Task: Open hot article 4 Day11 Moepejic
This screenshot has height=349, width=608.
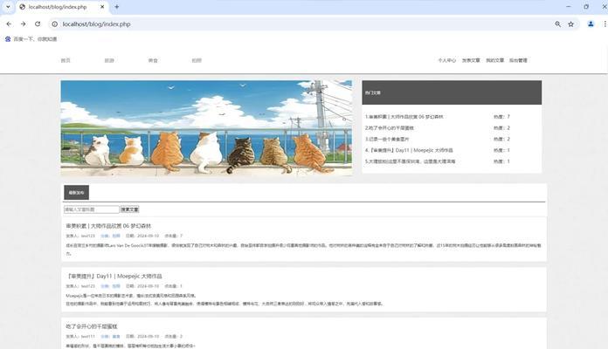Action: [409, 150]
